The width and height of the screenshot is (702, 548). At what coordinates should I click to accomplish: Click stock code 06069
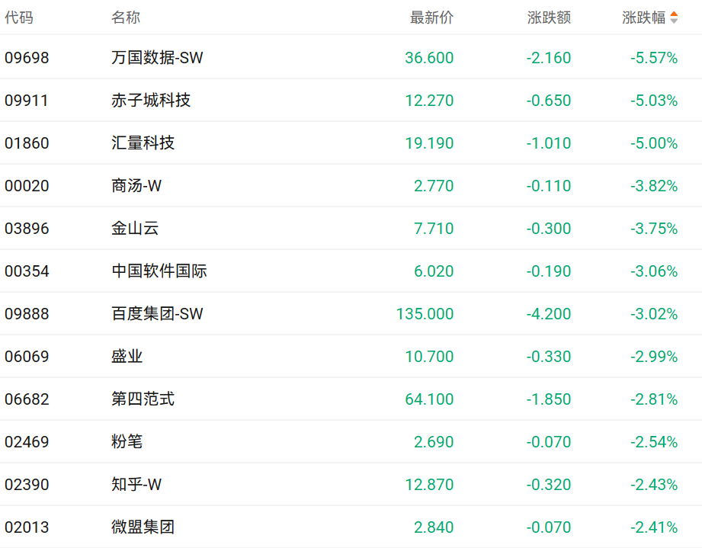[27, 357]
